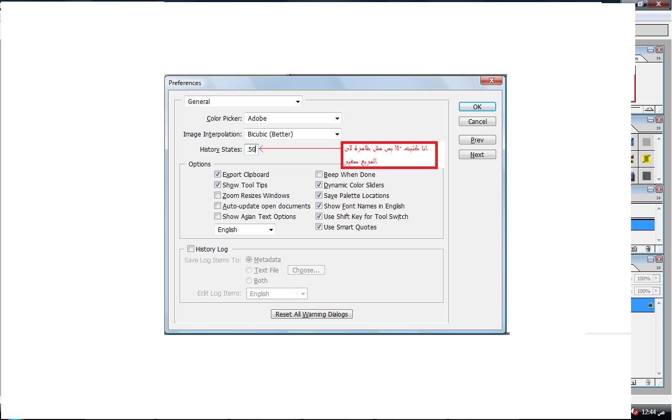Click the Reset All Warning Dialogs button
This screenshot has height=420, width=672.
click(312, 314)
